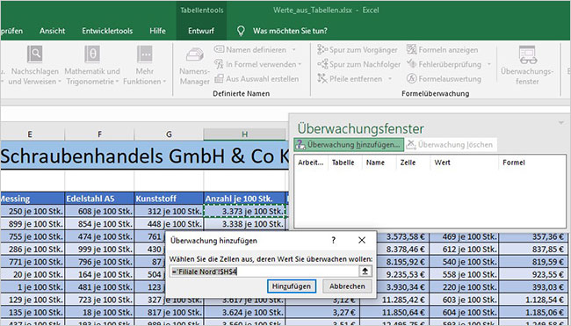Click Überwachung hinzufügen in watch window
The height and width of the screenshot is (326, 571).
[349, 145]
